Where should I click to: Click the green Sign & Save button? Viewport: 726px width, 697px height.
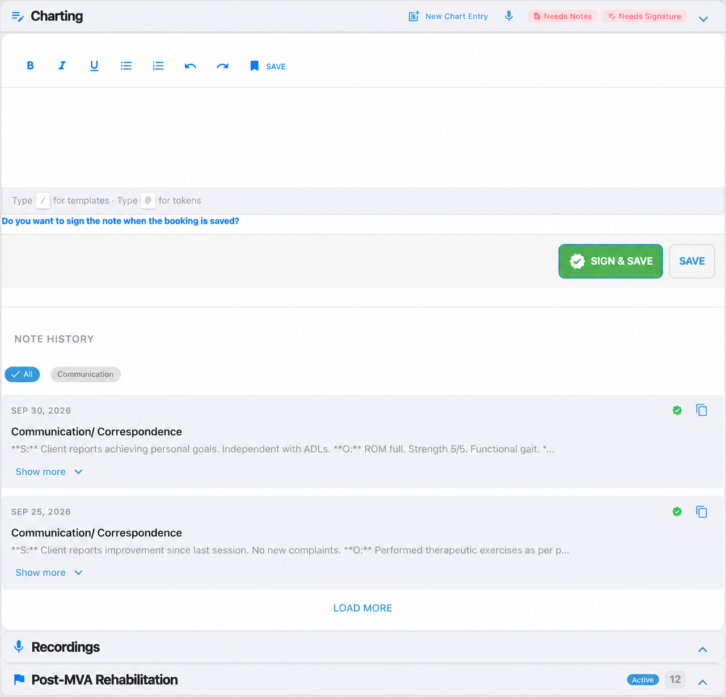[610, 261]
